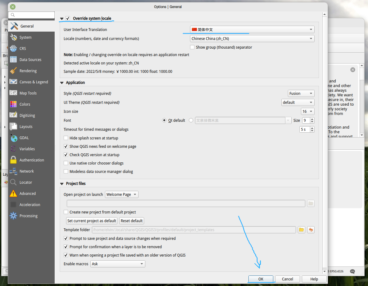Enable Create new project from default project
368x286 pixels.
pyautogui.click(x=66, y=212)
